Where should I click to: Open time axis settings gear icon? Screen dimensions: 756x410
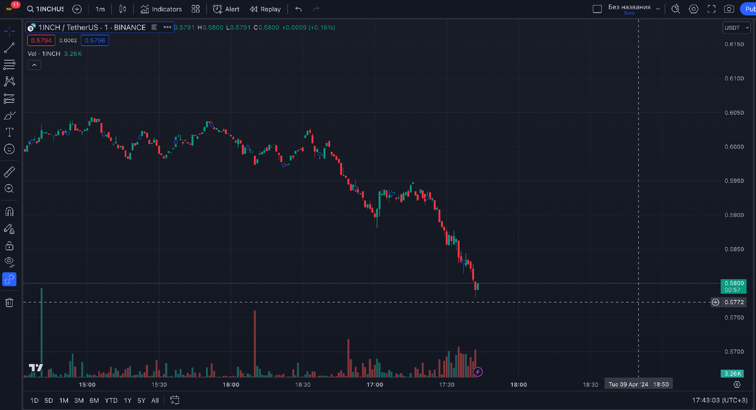point(737,384)
